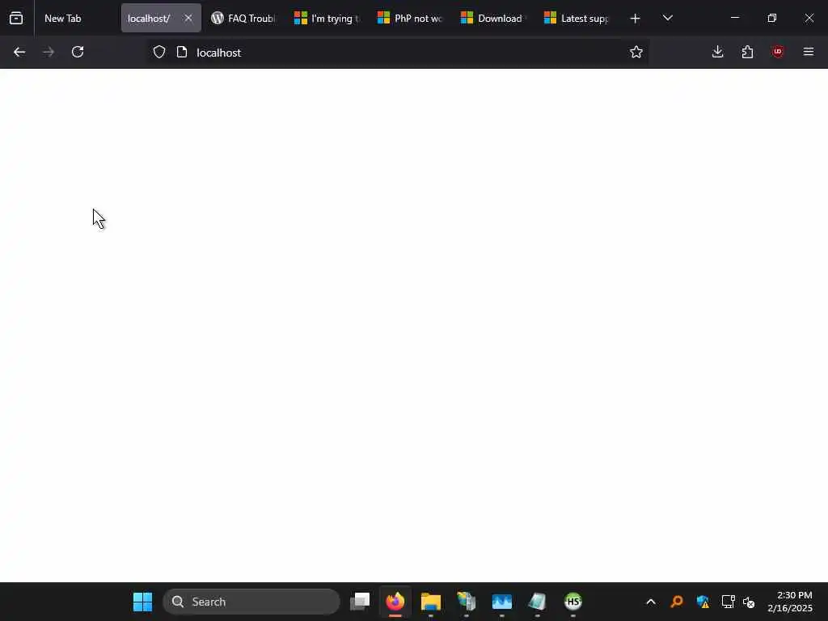Open Task View on taskbar
Viewport: 828px width, 621px height.
tap(360, 602)
